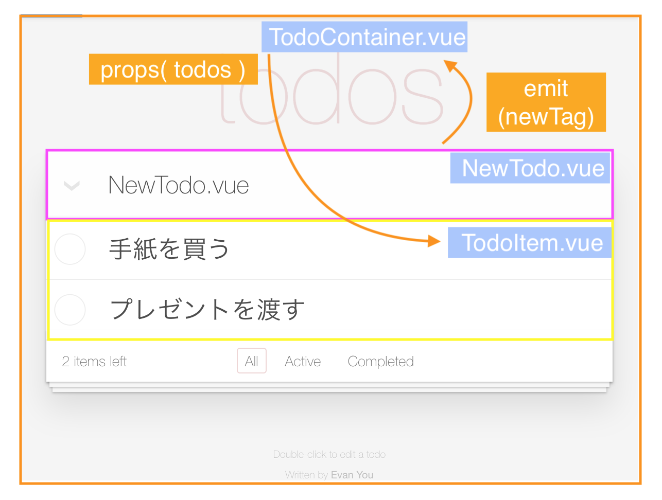The image size is (662, 500).
Task: Select the All filter
Action: click(x=252, y=361)
